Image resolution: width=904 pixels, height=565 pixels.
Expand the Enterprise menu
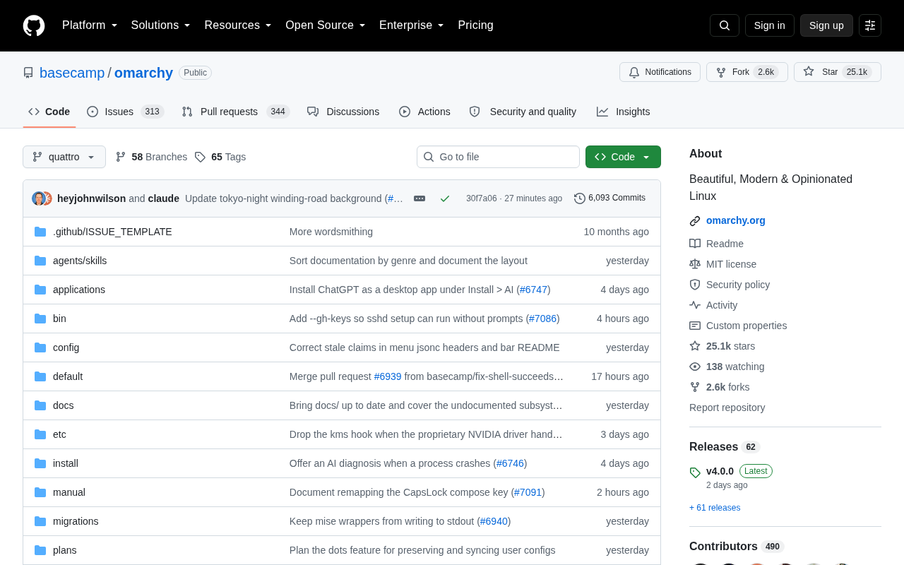(412, 25)
